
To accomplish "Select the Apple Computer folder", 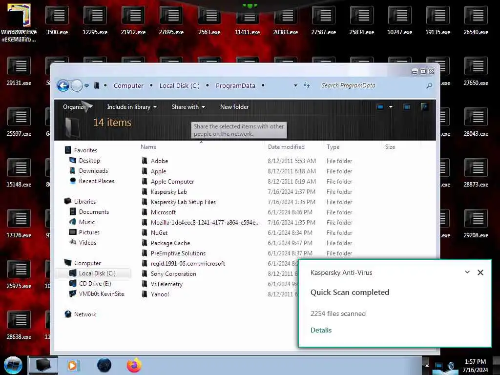I will click(172, 182).
